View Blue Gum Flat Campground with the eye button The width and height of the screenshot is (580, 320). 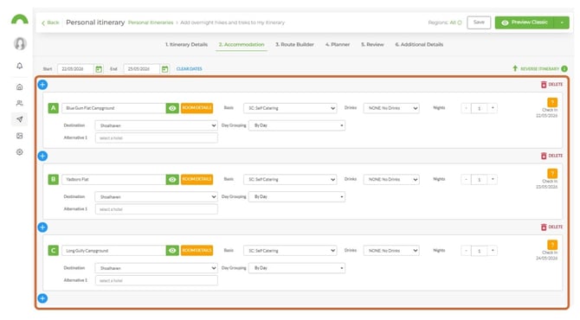point(172,108)
